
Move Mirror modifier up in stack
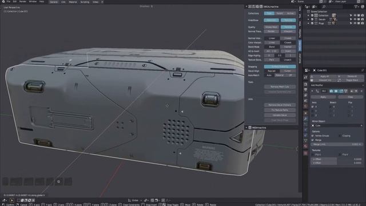pyautogui.click(x=352, y=91)
